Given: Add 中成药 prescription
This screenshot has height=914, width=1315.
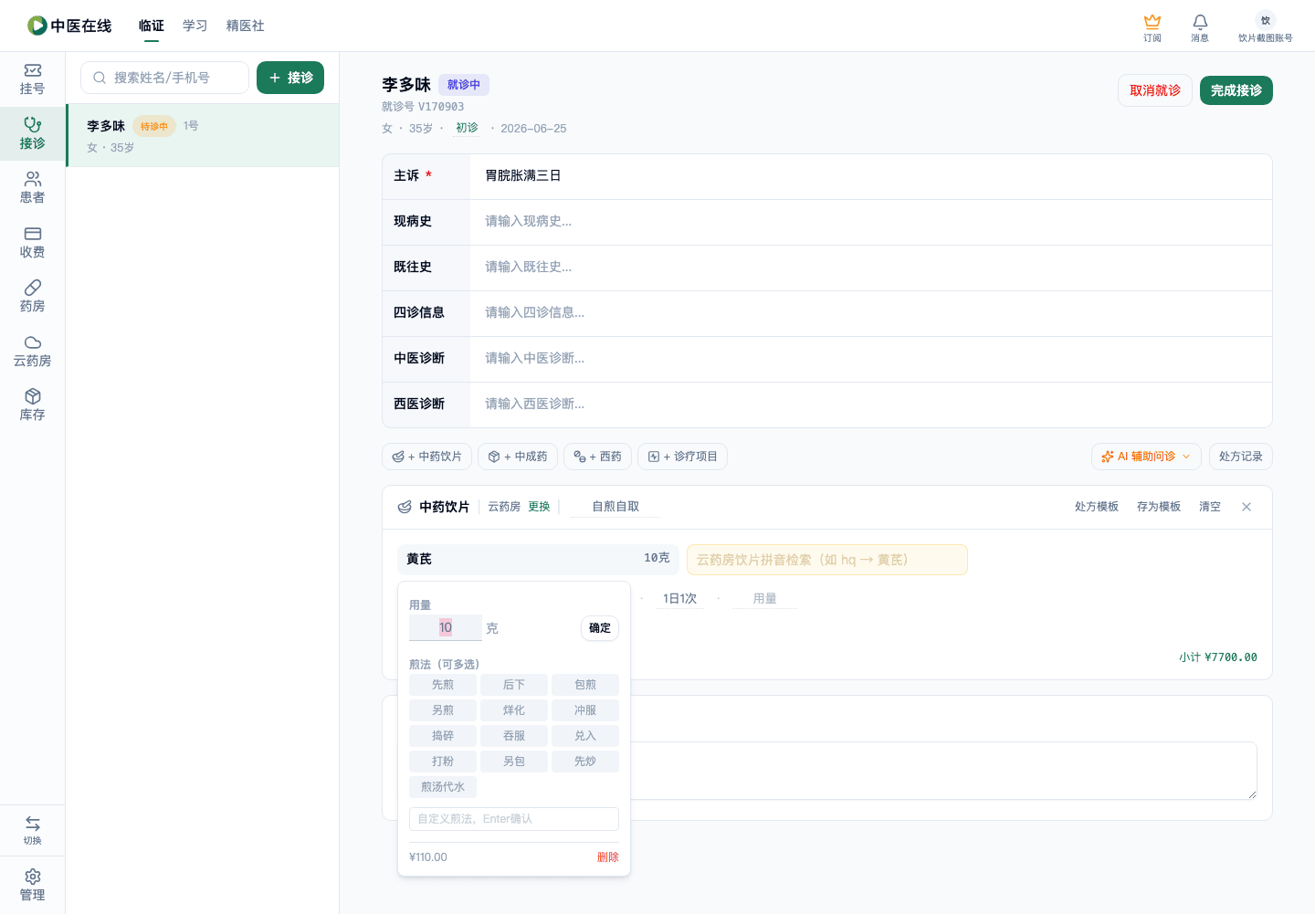Looking at the screenshot, I should tap(518, 457).
